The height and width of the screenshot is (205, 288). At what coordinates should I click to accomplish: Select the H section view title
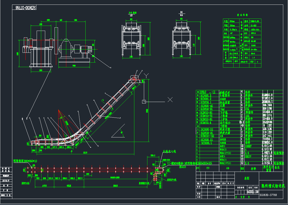[x=181, y=12]
